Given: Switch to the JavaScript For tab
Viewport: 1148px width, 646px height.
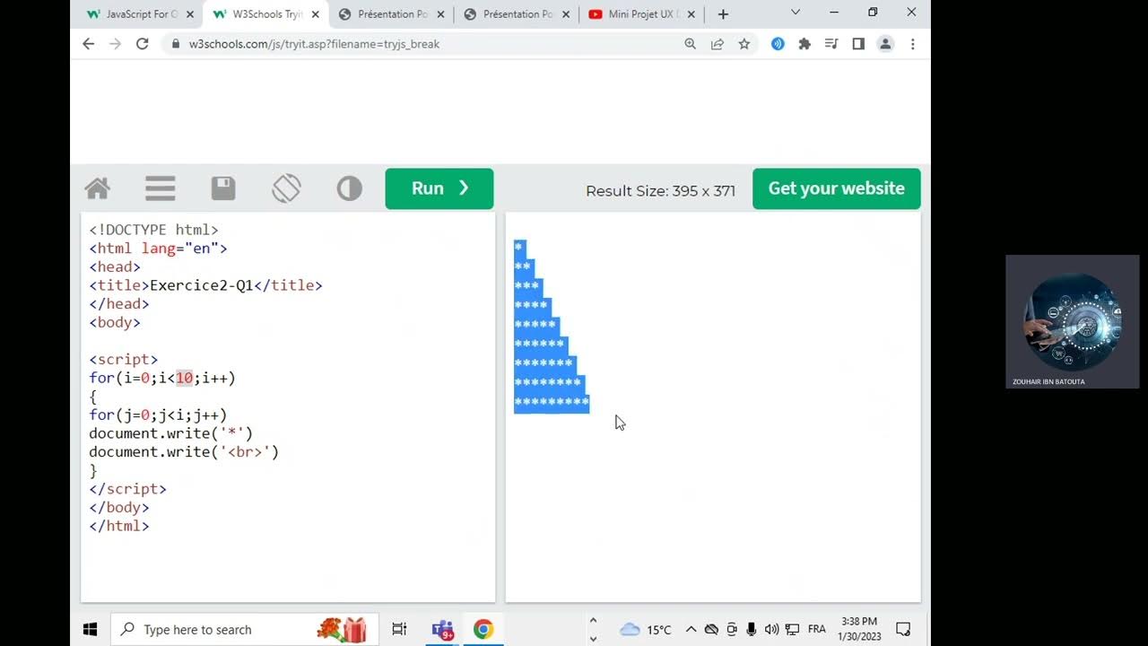Looking at the screenshot, I should pyautogui.click(x=140, y=14).
